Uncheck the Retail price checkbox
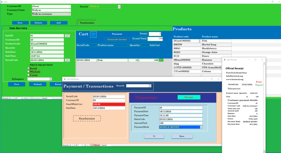281x153 pixels. point(29,68)
